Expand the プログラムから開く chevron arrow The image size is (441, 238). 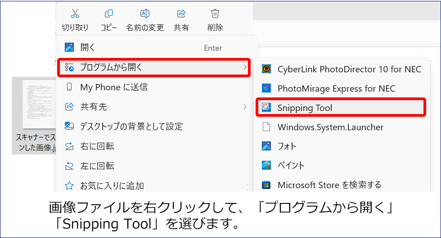click(x=245, y=67)
